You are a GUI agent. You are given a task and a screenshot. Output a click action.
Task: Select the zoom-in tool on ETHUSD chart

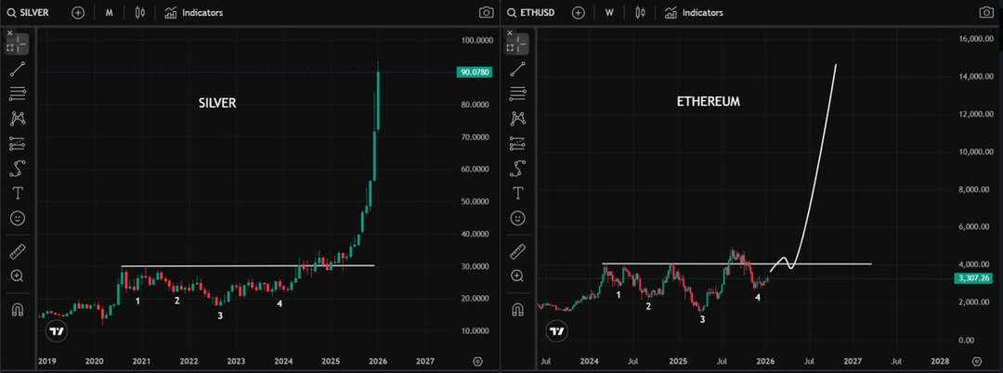tap(518, 276)
